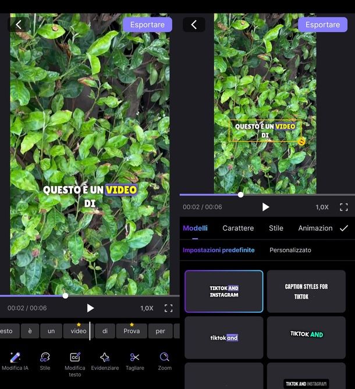This screenshot has width=355, height=389.
Task: Select the caption text box in right preview
Action: (x=265, y=131)
